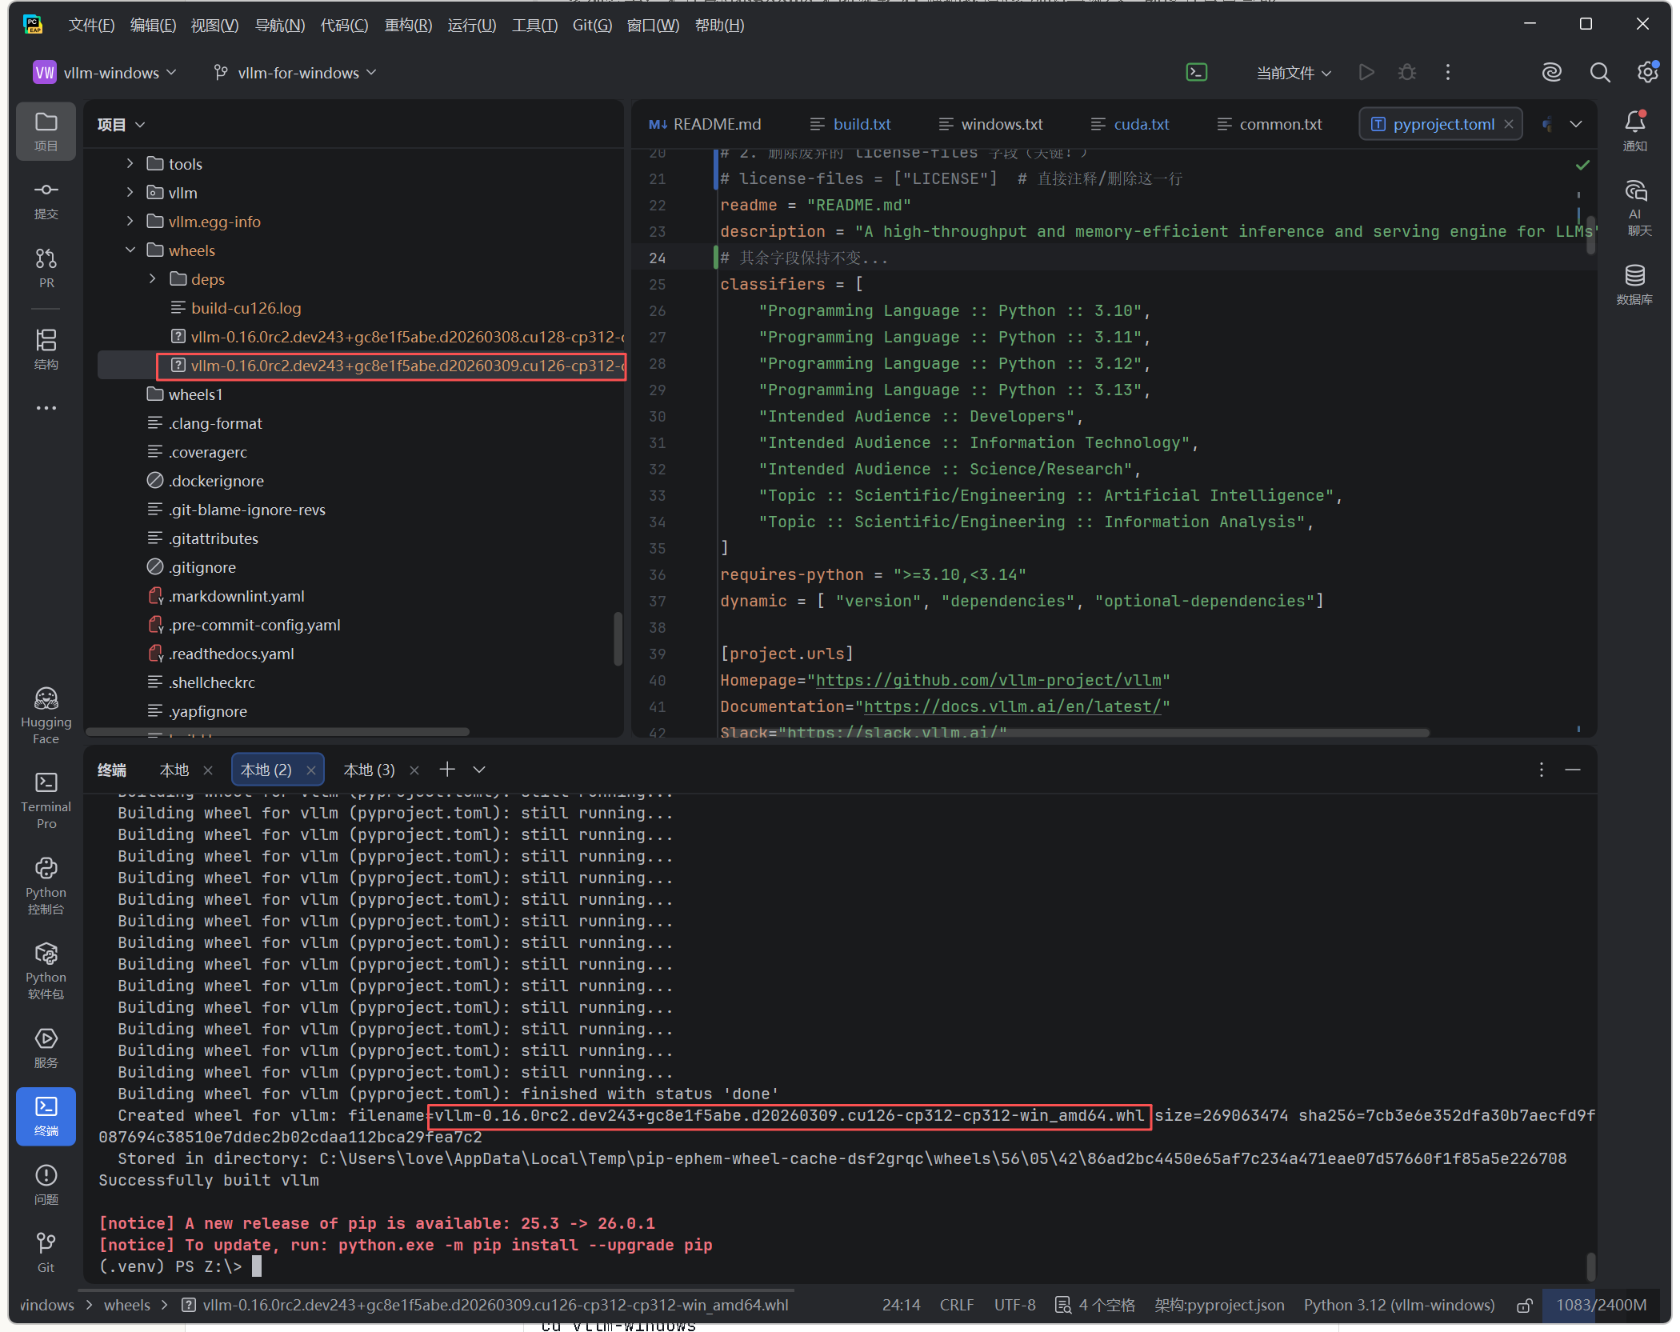Click the Search Everywhere magnifier icon

point(1599,73)
